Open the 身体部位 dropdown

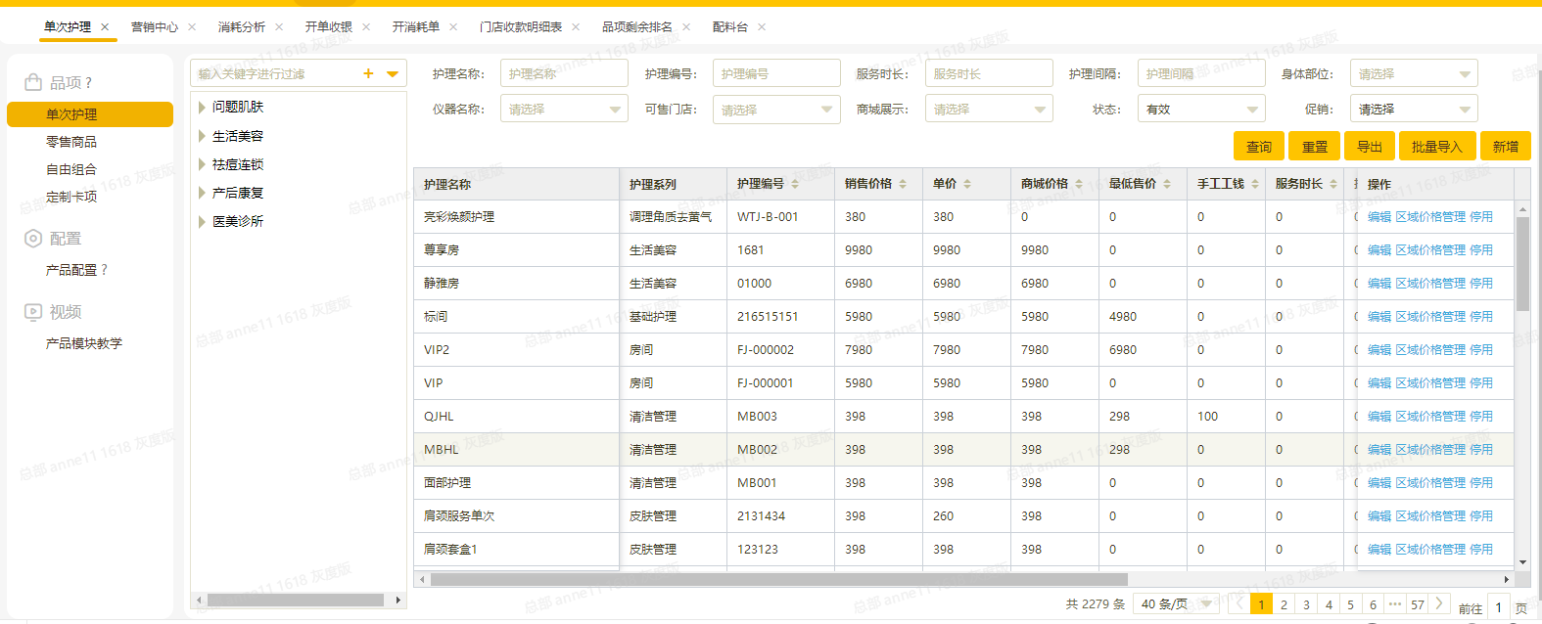(x=1414, y=73)
